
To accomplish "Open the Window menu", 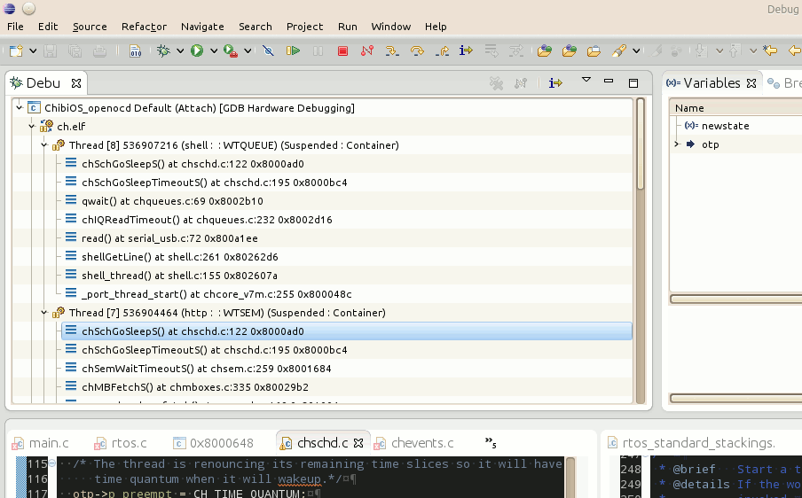I will (390, 27).
